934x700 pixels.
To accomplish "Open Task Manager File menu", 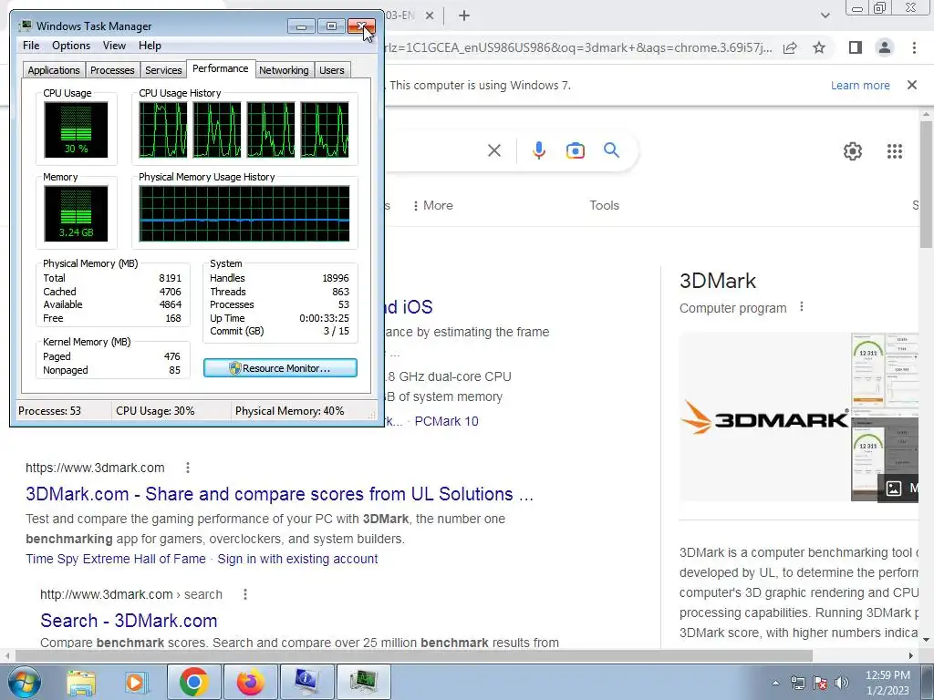I will (x=31, y=46).
